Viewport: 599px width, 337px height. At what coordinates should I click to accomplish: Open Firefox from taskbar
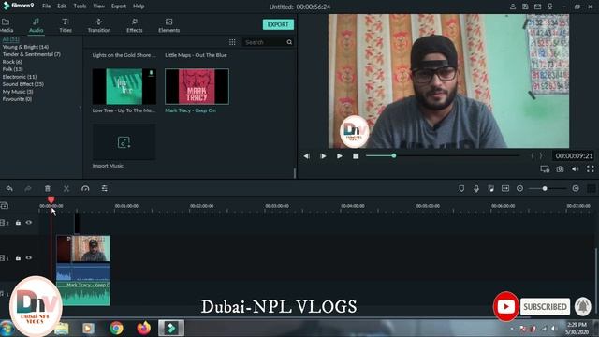[x=144, y=328]
